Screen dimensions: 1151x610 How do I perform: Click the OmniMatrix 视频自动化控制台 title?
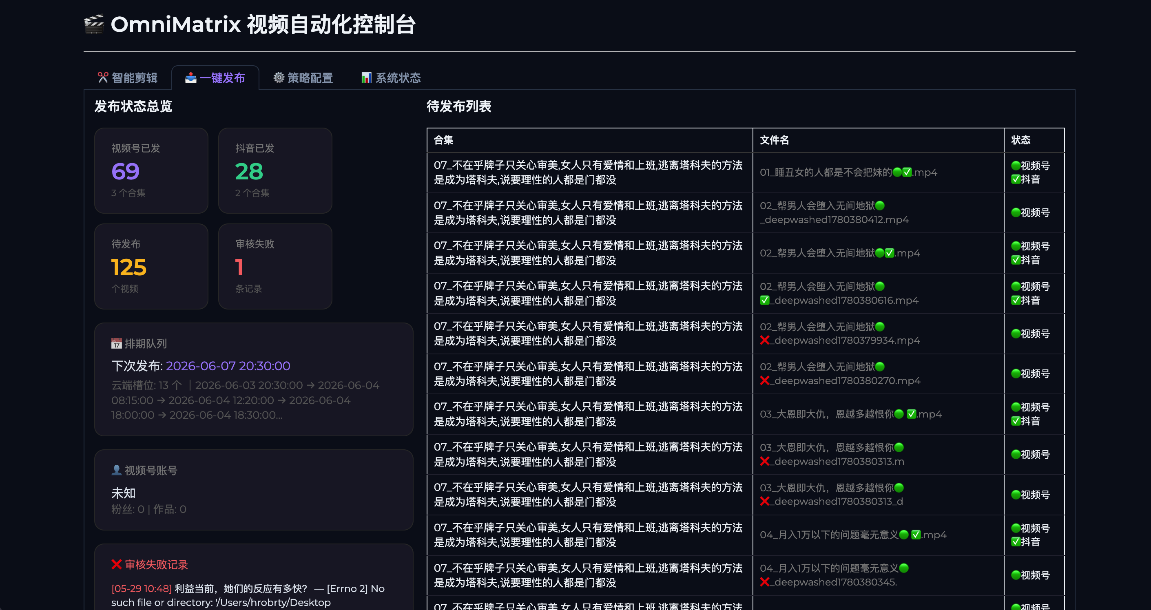pyautogui.click(x=263, y=24)
